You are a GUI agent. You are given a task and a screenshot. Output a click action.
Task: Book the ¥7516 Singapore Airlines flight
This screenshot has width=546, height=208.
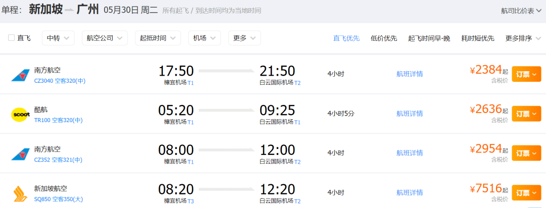tap(526, 192)
